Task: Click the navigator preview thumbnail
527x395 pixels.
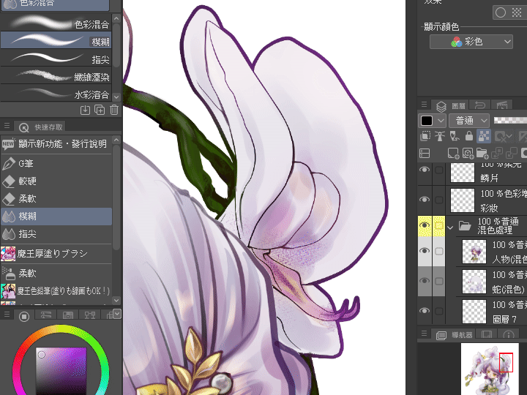Action: [490, 369]
